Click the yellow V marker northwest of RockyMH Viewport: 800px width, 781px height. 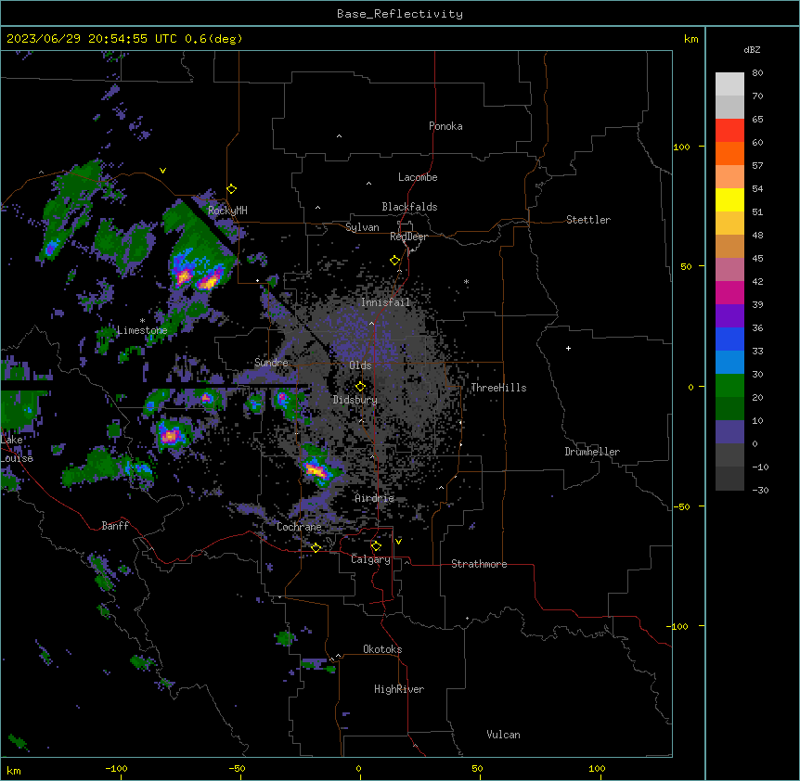tap(162, 171)
